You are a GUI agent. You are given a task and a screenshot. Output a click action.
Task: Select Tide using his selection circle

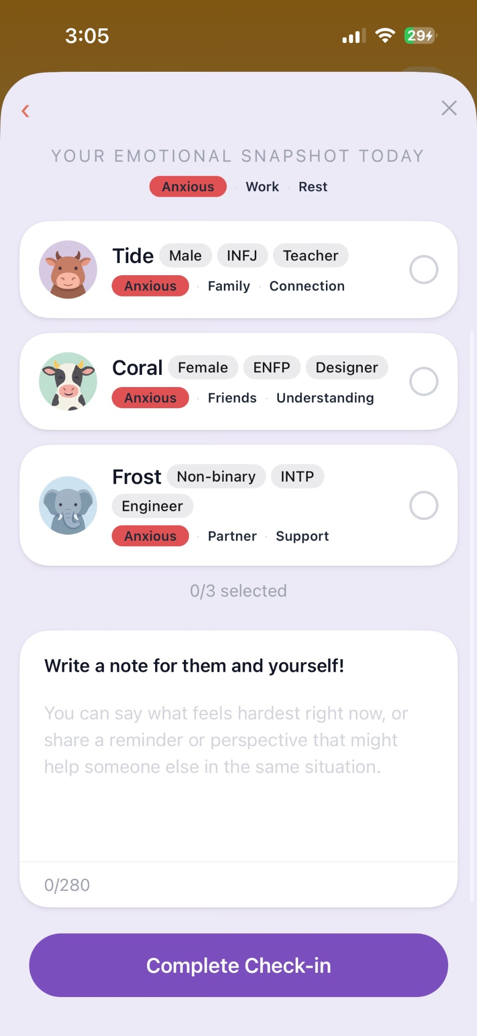point(423,269)
